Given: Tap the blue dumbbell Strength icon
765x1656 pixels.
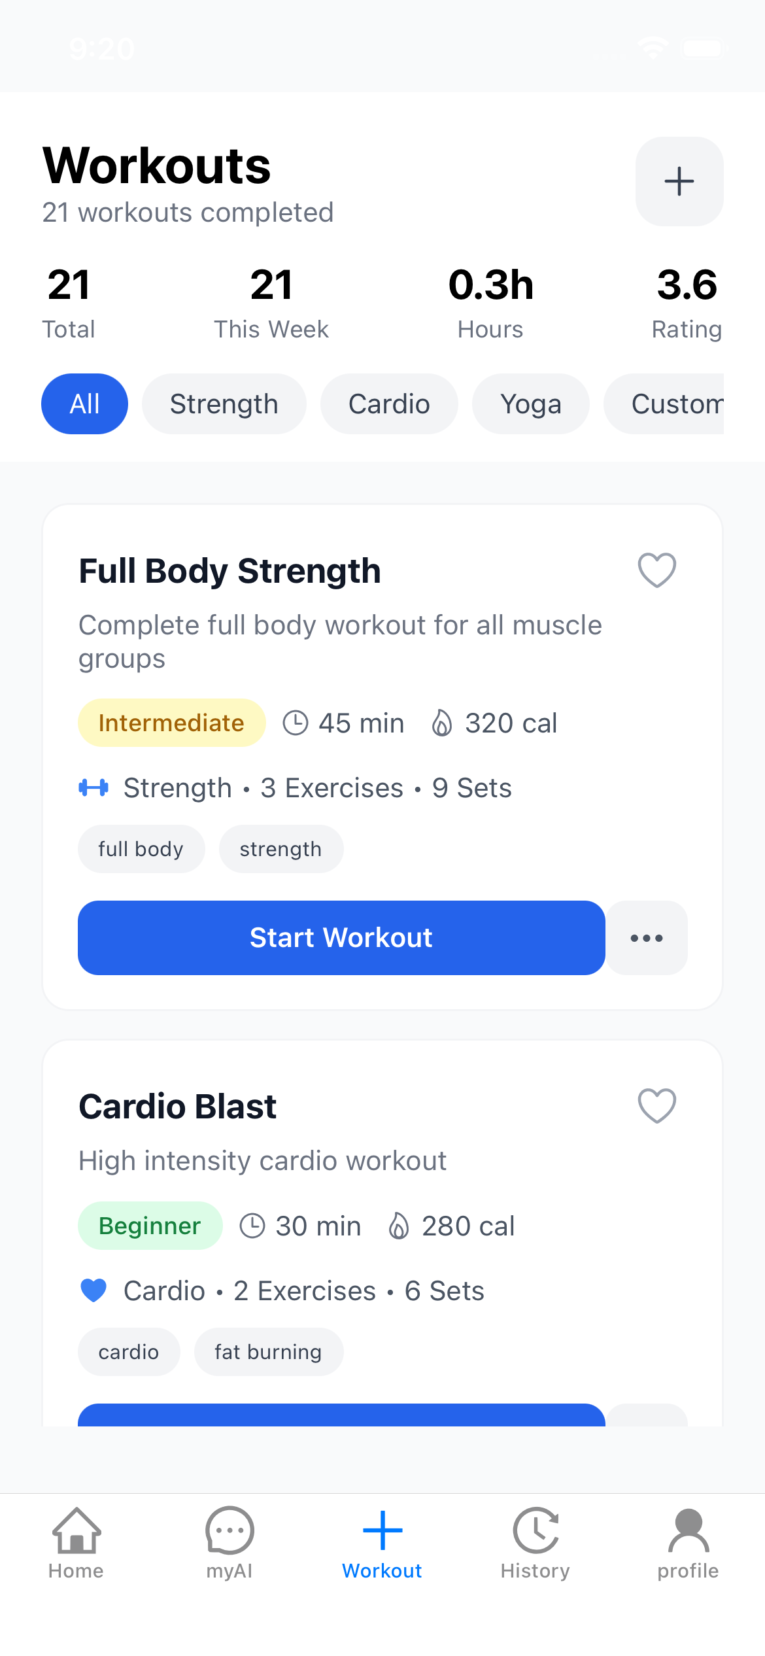Looking at the screenshot, I should click(x=93, y=787).
